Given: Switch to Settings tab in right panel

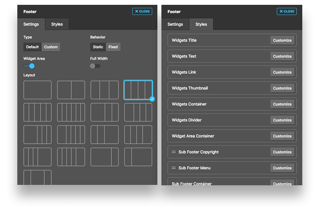Looking at the screenshot, I should 175,24.
